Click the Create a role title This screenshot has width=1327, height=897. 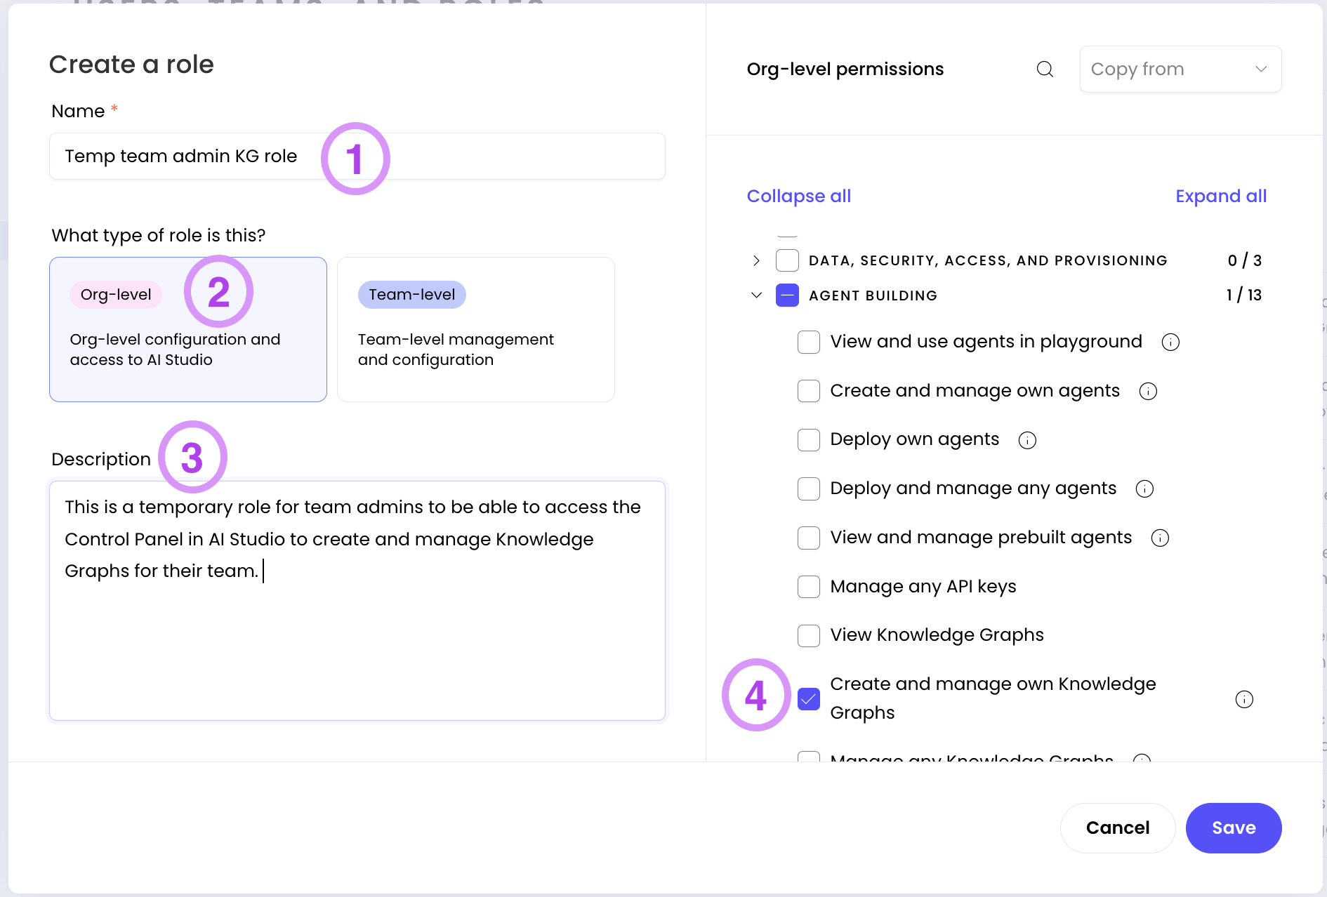[x=131, y=64]
